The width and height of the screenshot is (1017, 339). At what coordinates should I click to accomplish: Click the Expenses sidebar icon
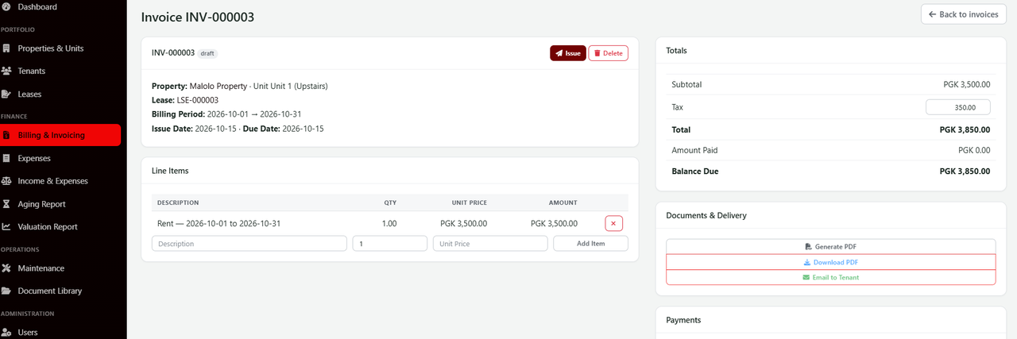tap(6, 158)
